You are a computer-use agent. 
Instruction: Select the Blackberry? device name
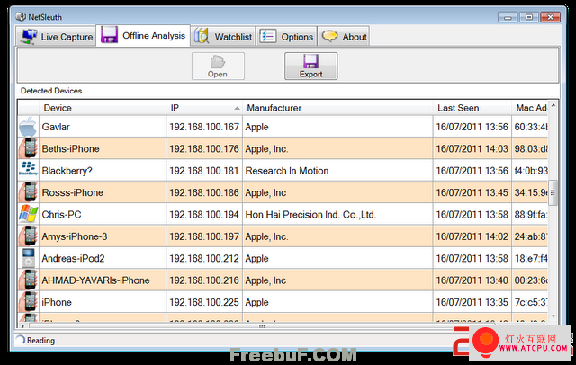(67, 171)
